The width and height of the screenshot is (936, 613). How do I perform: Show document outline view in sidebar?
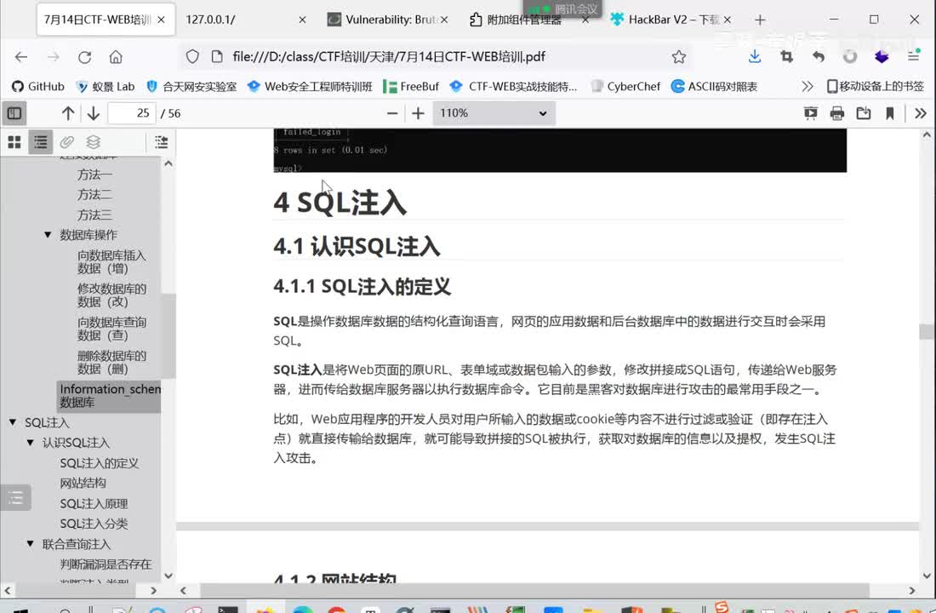pos(41,141)
